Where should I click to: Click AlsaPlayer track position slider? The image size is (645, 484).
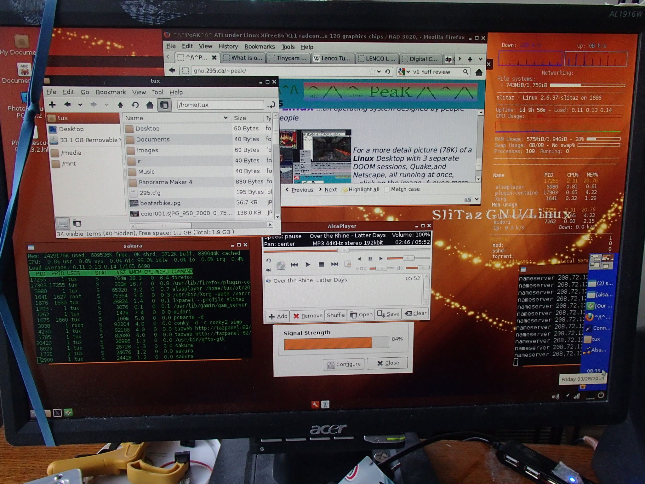[343, 251]
